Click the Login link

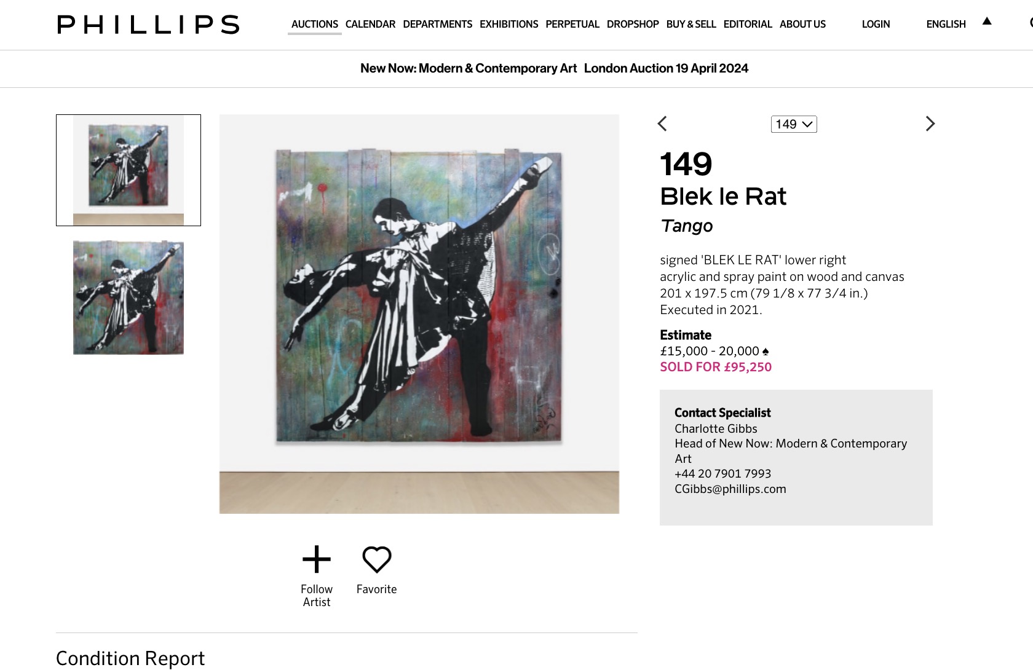pos(876,24)
